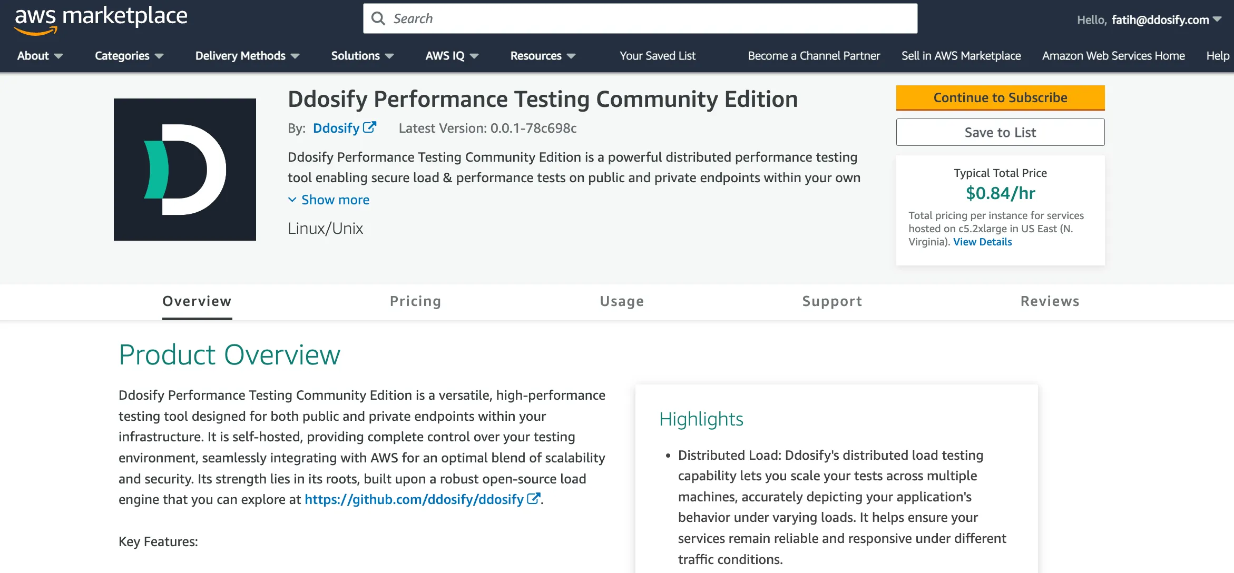Switch to the Support tab
Image resolution: width=1234 pixels, height=573 pixels.
(x=832, y=301)
